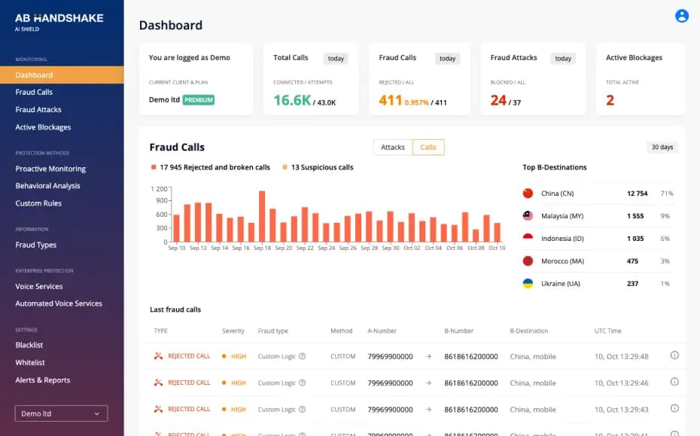Viewport: 700px width, 436px height.
Task: Click the orange Suspicious calls legend square
Action: (285, 167)
